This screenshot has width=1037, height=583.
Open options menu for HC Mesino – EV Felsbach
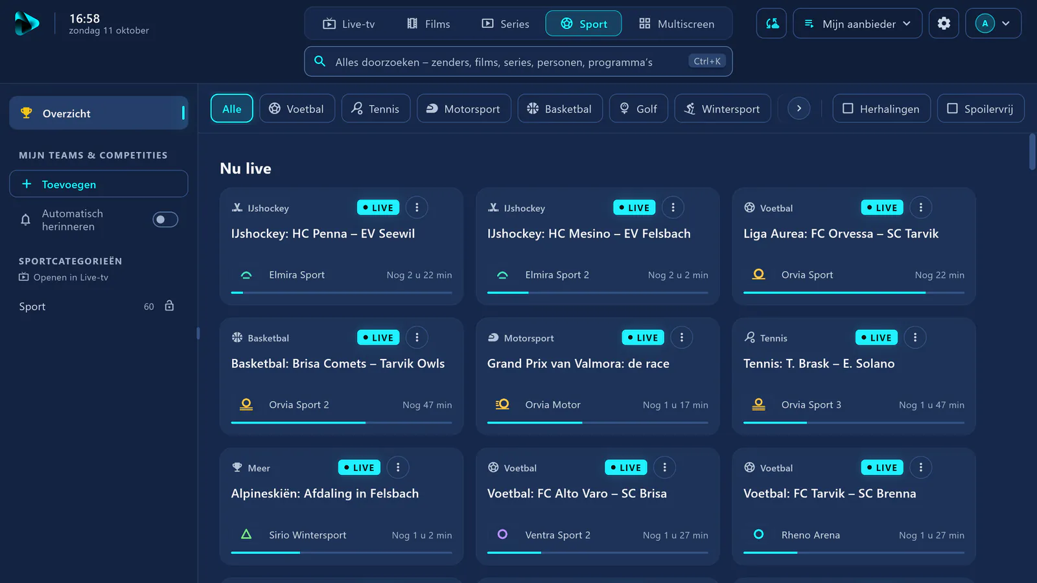[x=673, y=207]
